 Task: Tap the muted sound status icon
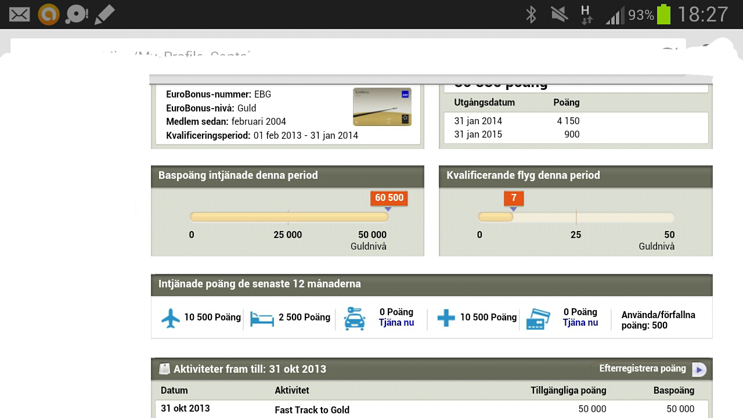(560, 15)
